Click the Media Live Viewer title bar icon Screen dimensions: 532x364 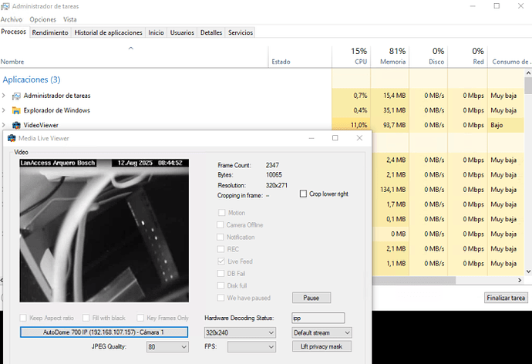coord(11,138)
